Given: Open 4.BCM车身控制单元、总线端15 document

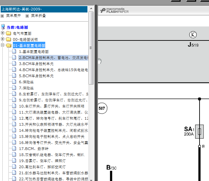Looking at the screenshot, I should 53,70.
